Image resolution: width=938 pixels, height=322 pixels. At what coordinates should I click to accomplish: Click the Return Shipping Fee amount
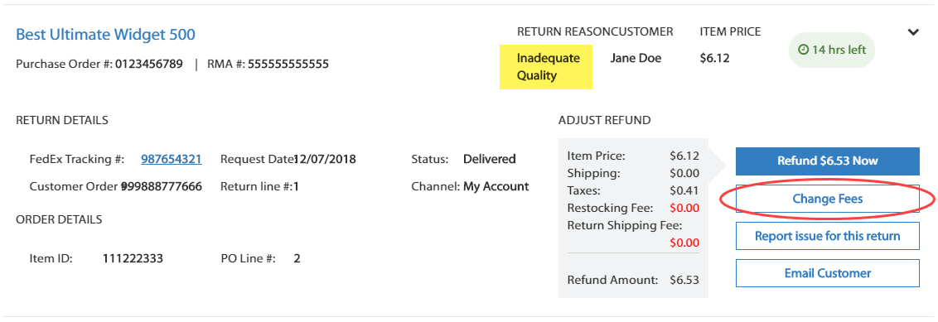684,243
